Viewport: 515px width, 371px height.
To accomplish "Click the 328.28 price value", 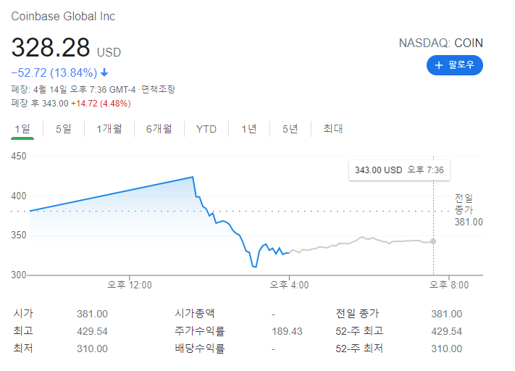I will tap(51, 47).
